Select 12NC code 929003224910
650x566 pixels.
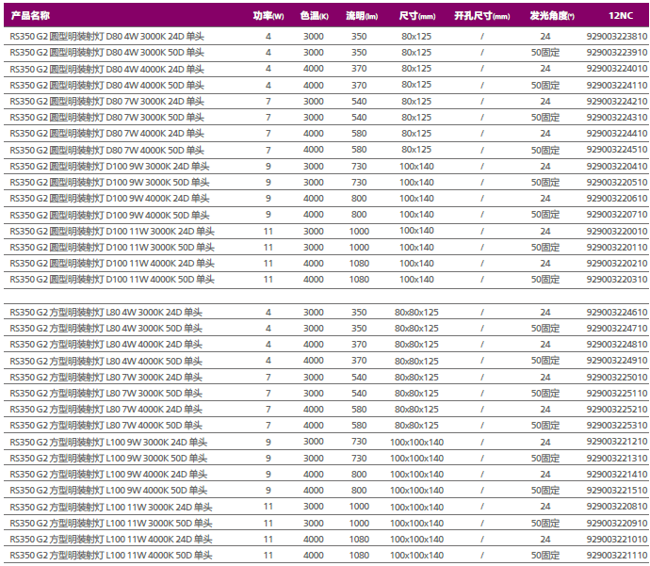click(617, 361)
